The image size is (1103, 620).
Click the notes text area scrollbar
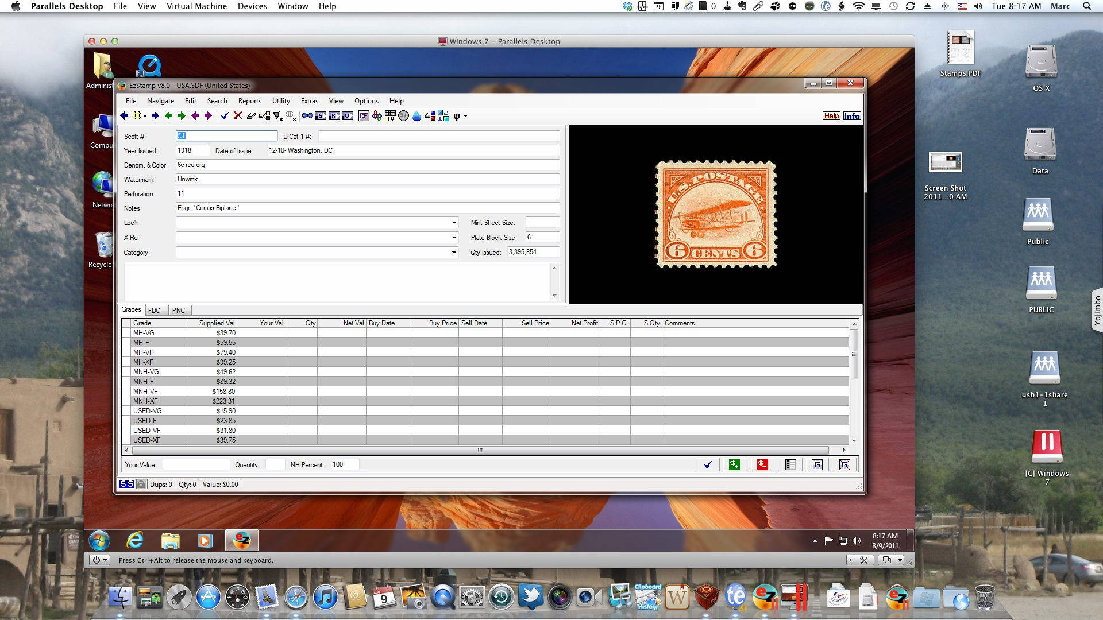(x=554, y=282)
